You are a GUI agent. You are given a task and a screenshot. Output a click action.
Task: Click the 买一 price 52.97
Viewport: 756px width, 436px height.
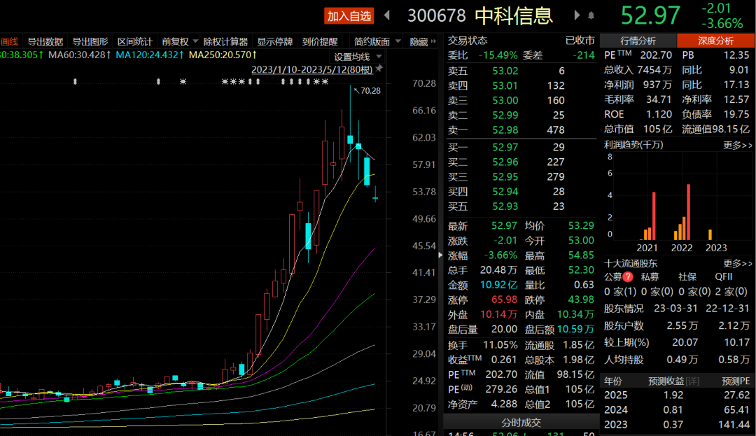pyautogui.click(x=505, y=148)
